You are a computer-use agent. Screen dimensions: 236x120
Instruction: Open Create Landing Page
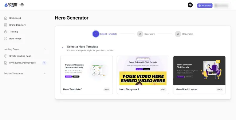coord(20,56)
